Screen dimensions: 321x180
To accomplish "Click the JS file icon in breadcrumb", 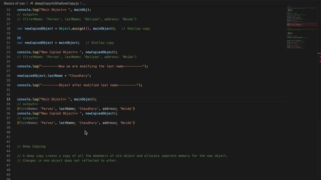I will (x=32, y=3).
